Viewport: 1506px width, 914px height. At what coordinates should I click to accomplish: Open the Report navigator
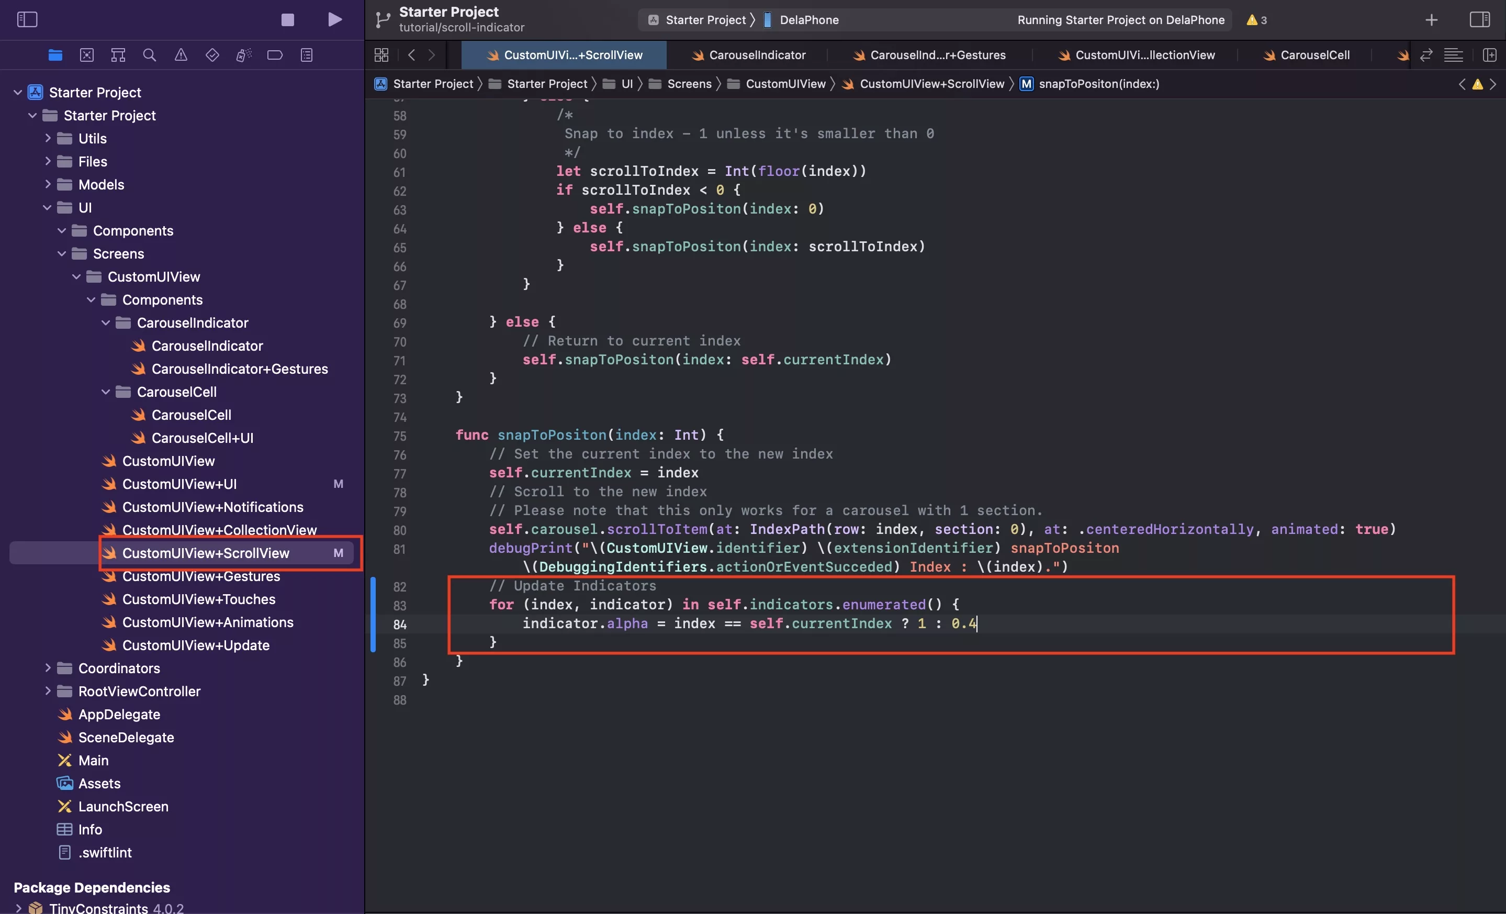tap(307, 55)
